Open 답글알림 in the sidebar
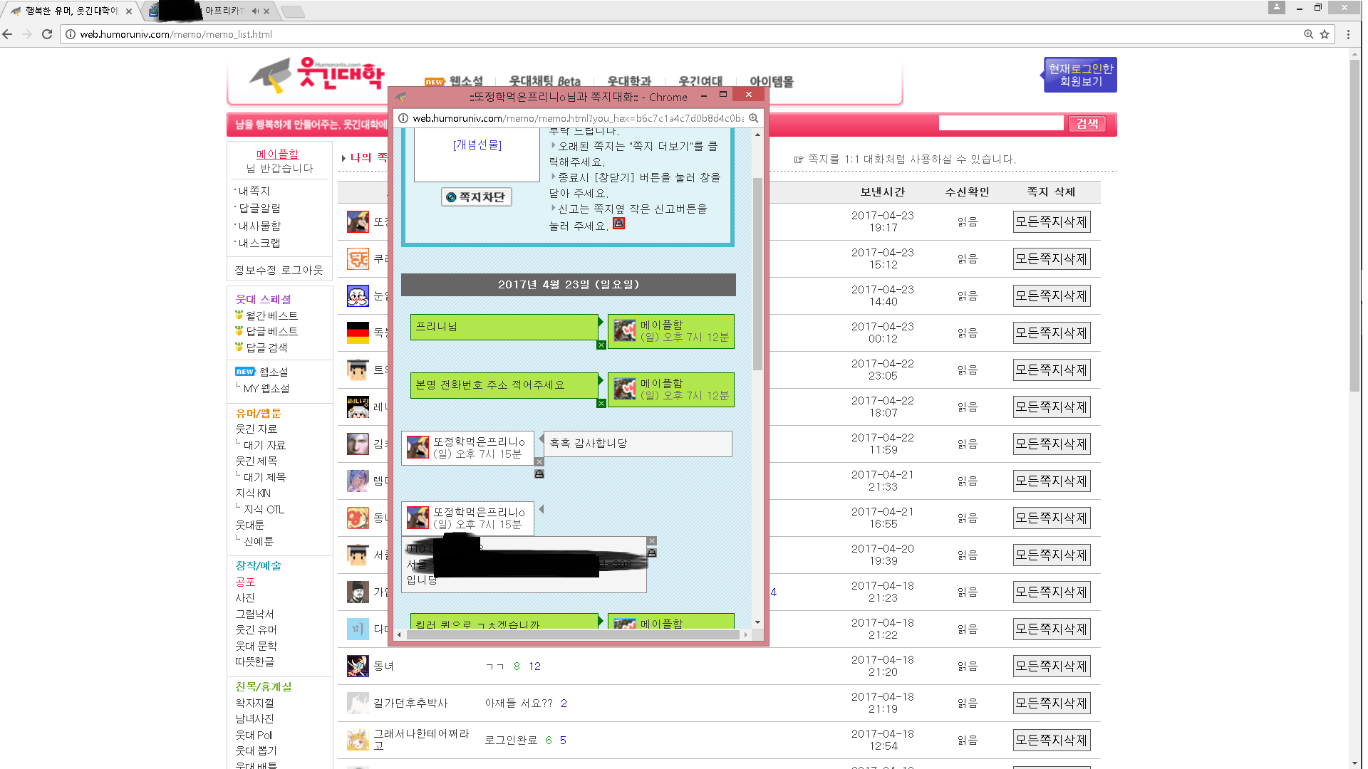Image resolution: width=1368 pixels, height=769 pixels. [x=259, y=208]
